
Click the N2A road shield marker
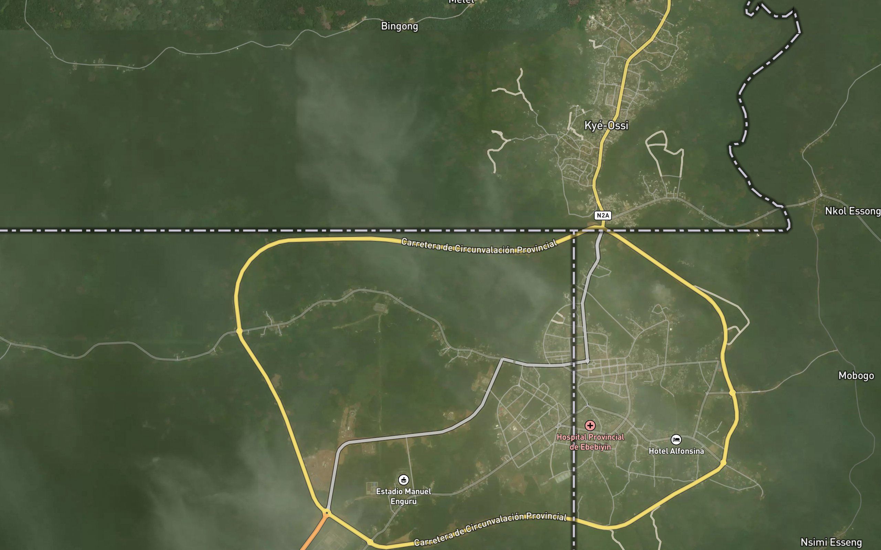[603, 215]
